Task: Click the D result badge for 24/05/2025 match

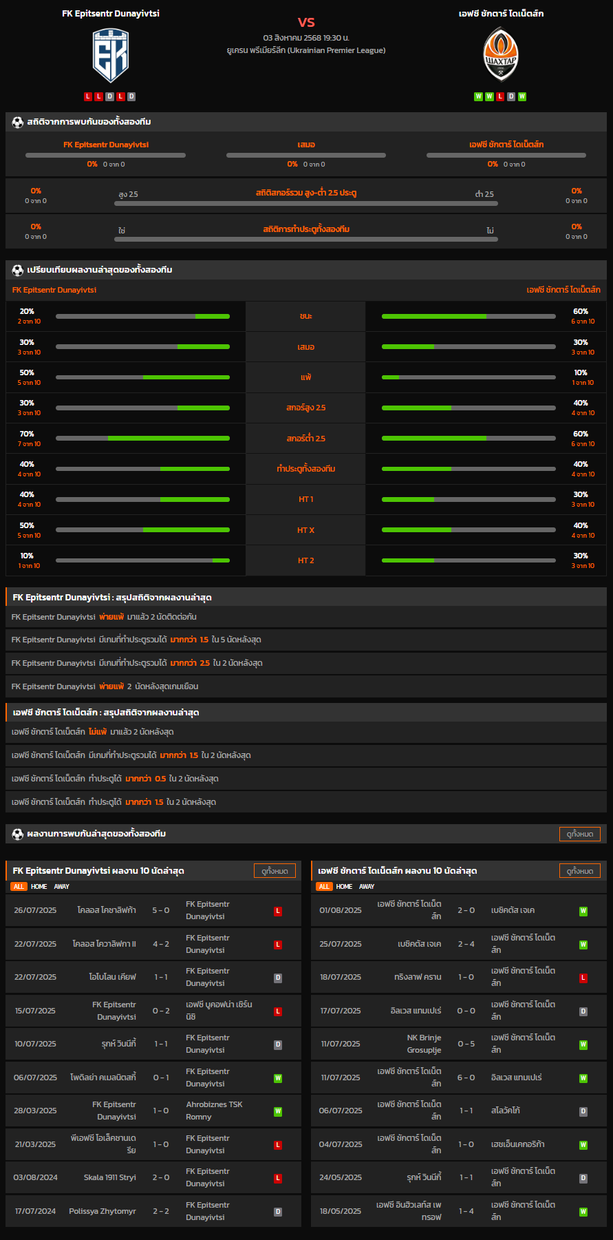Action: click(x=583, y=1178)
